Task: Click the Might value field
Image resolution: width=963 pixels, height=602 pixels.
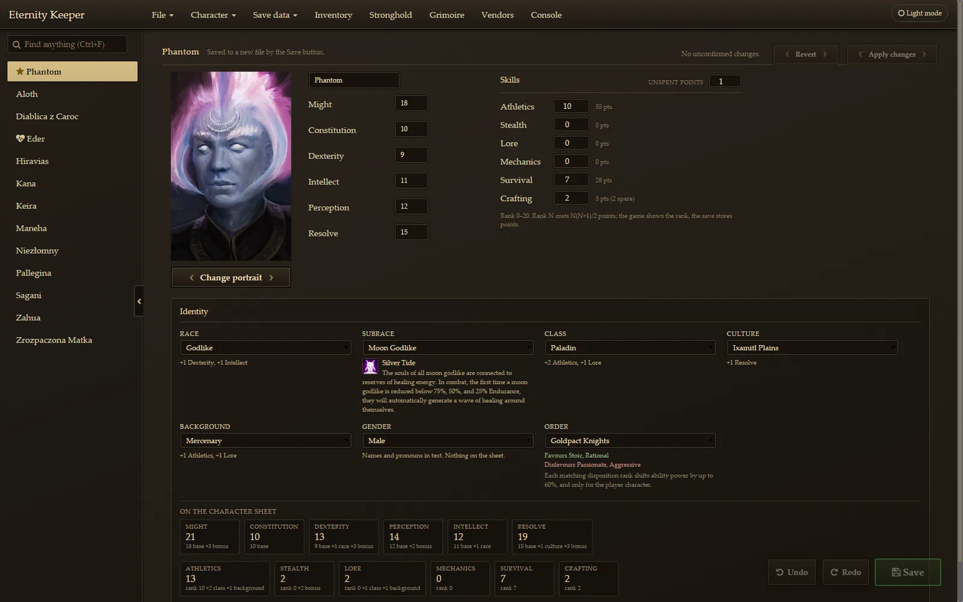Action: pos(411,104)
